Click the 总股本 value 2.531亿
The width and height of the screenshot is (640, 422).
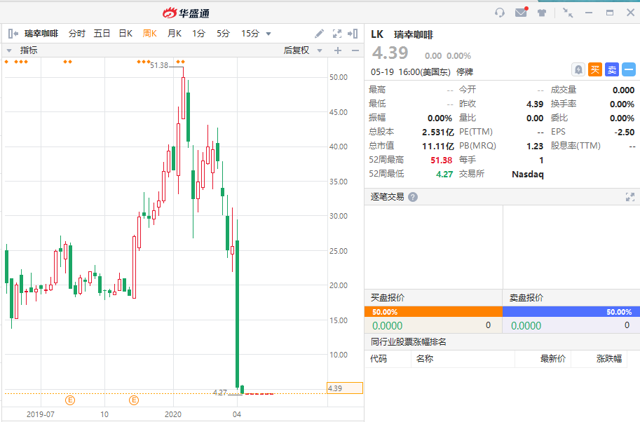tap(438, 132)
